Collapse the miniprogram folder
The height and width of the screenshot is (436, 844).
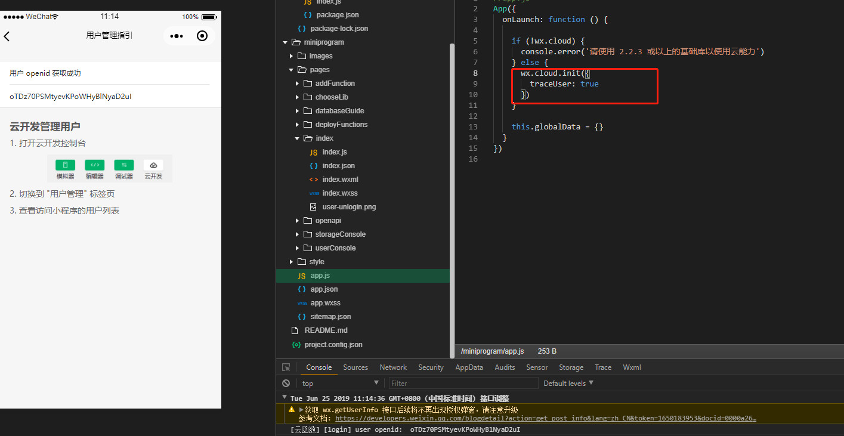pyautogui.click(x=285, y=42)
